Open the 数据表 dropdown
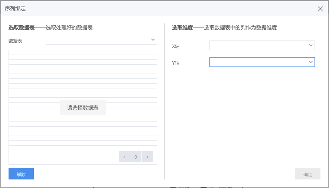The image size is (329, 188). click(x=101, y=40)
